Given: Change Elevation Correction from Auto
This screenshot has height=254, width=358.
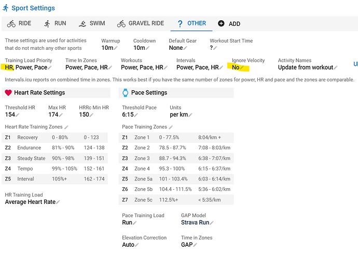Looking at the screenshot, I should click(x=137, y=245).
